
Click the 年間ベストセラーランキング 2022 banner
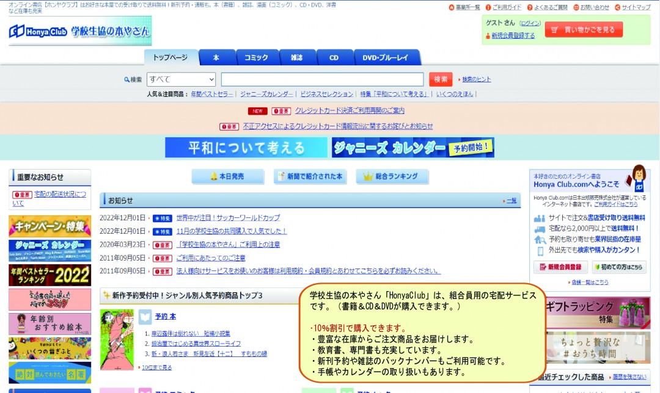[50, 275]
